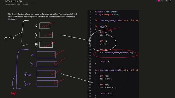Screen dimensions: 175x98
Task: Click the 'return bar;' code line
Action: click(x=106, y=93)
